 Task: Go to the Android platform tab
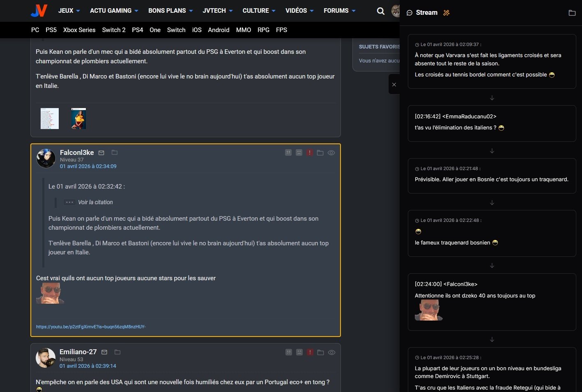[x=219, y=30]
